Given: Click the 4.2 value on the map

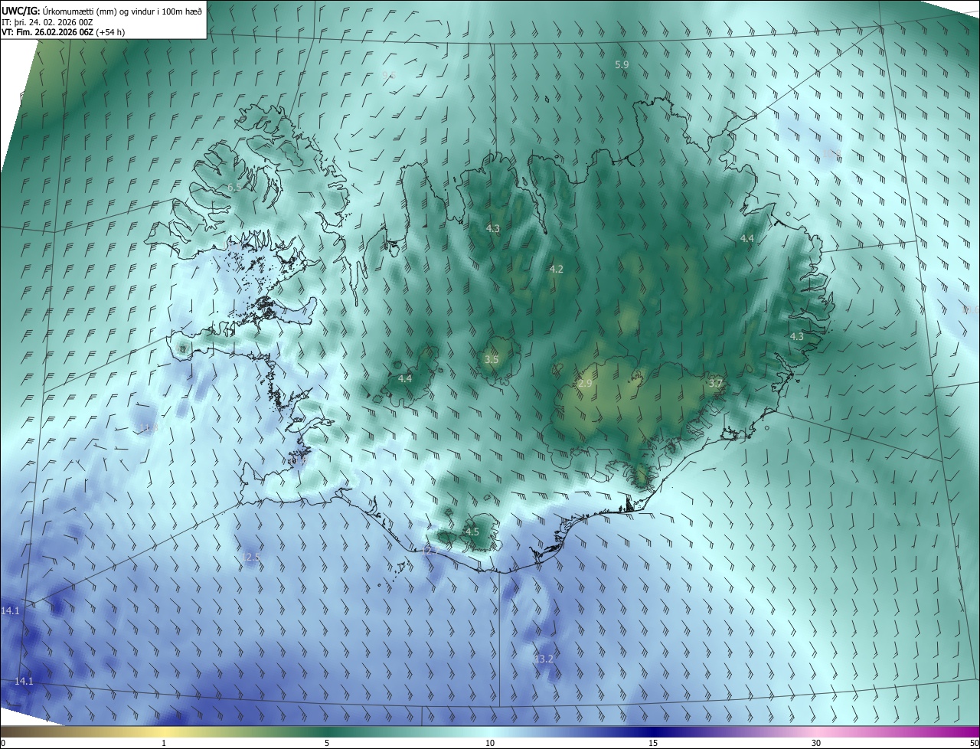Looking at the screenshot, I should [556, 269].
